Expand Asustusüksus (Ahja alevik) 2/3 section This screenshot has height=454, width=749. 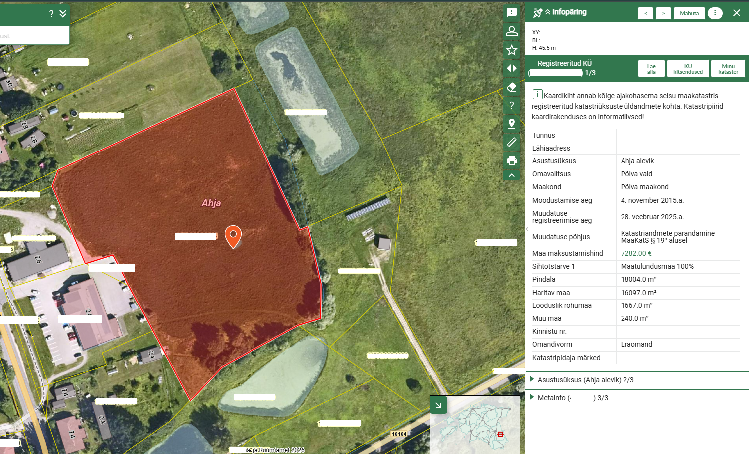[x=586, y=380]
